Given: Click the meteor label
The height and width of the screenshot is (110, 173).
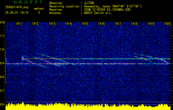Looking at the screenshot, I should (39, 9).
